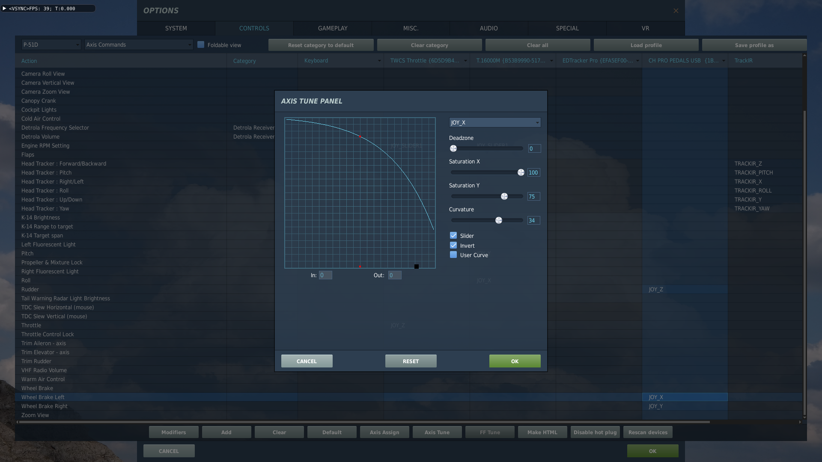Click the Deadzone slider handle

tap(453, 148)
